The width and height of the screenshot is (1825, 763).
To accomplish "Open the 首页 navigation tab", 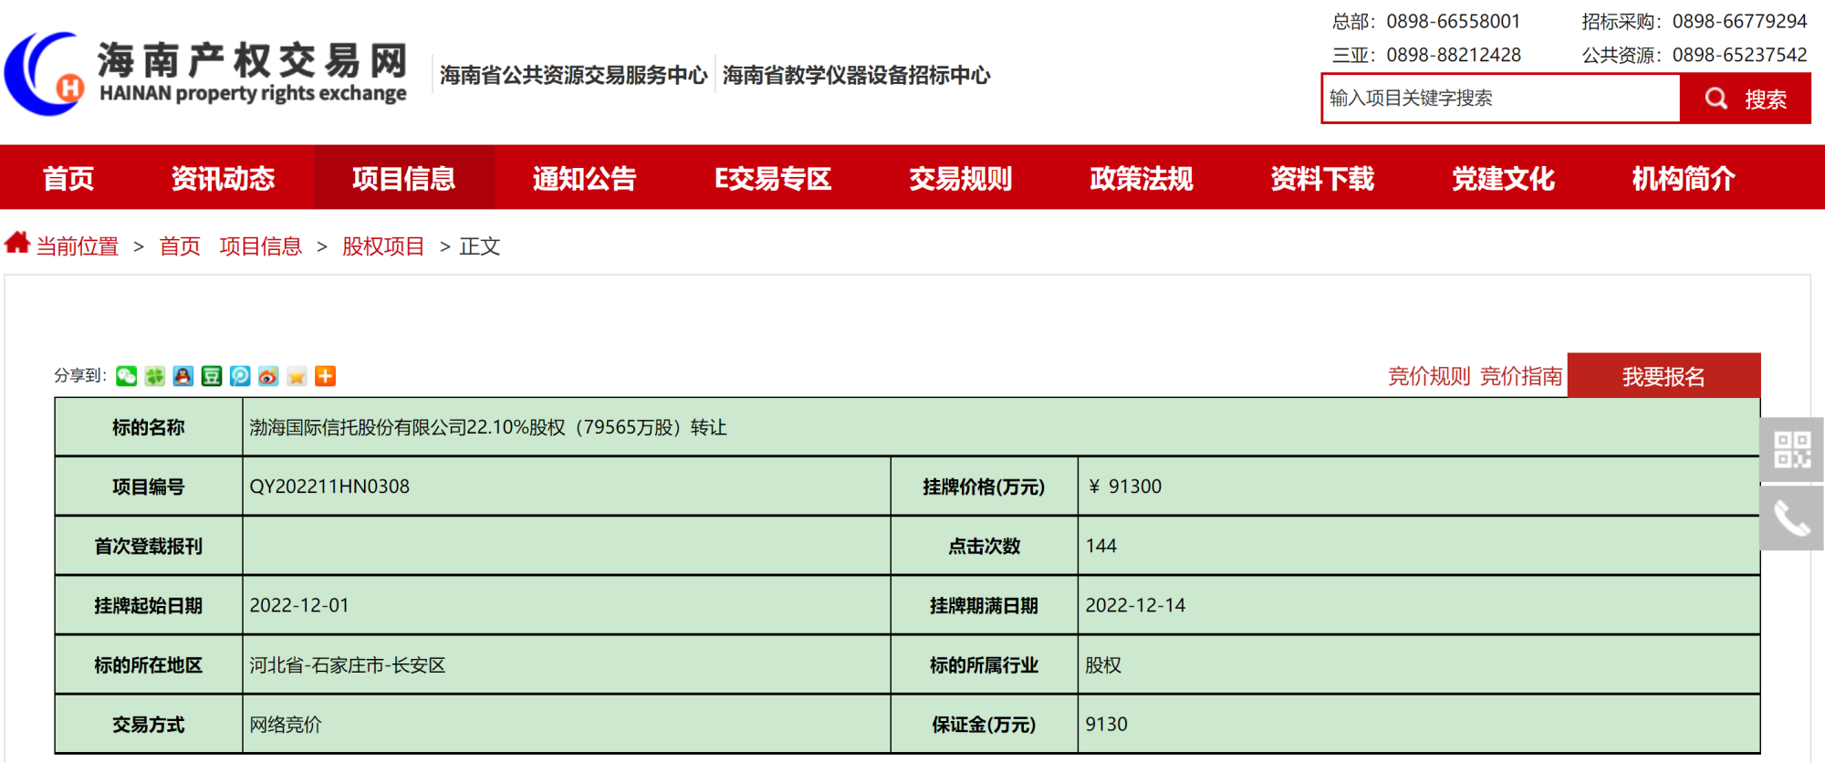I will tap(68, 178).
